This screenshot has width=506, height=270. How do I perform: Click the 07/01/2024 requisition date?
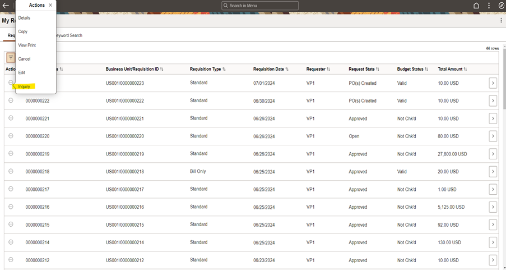pos(264,83)
